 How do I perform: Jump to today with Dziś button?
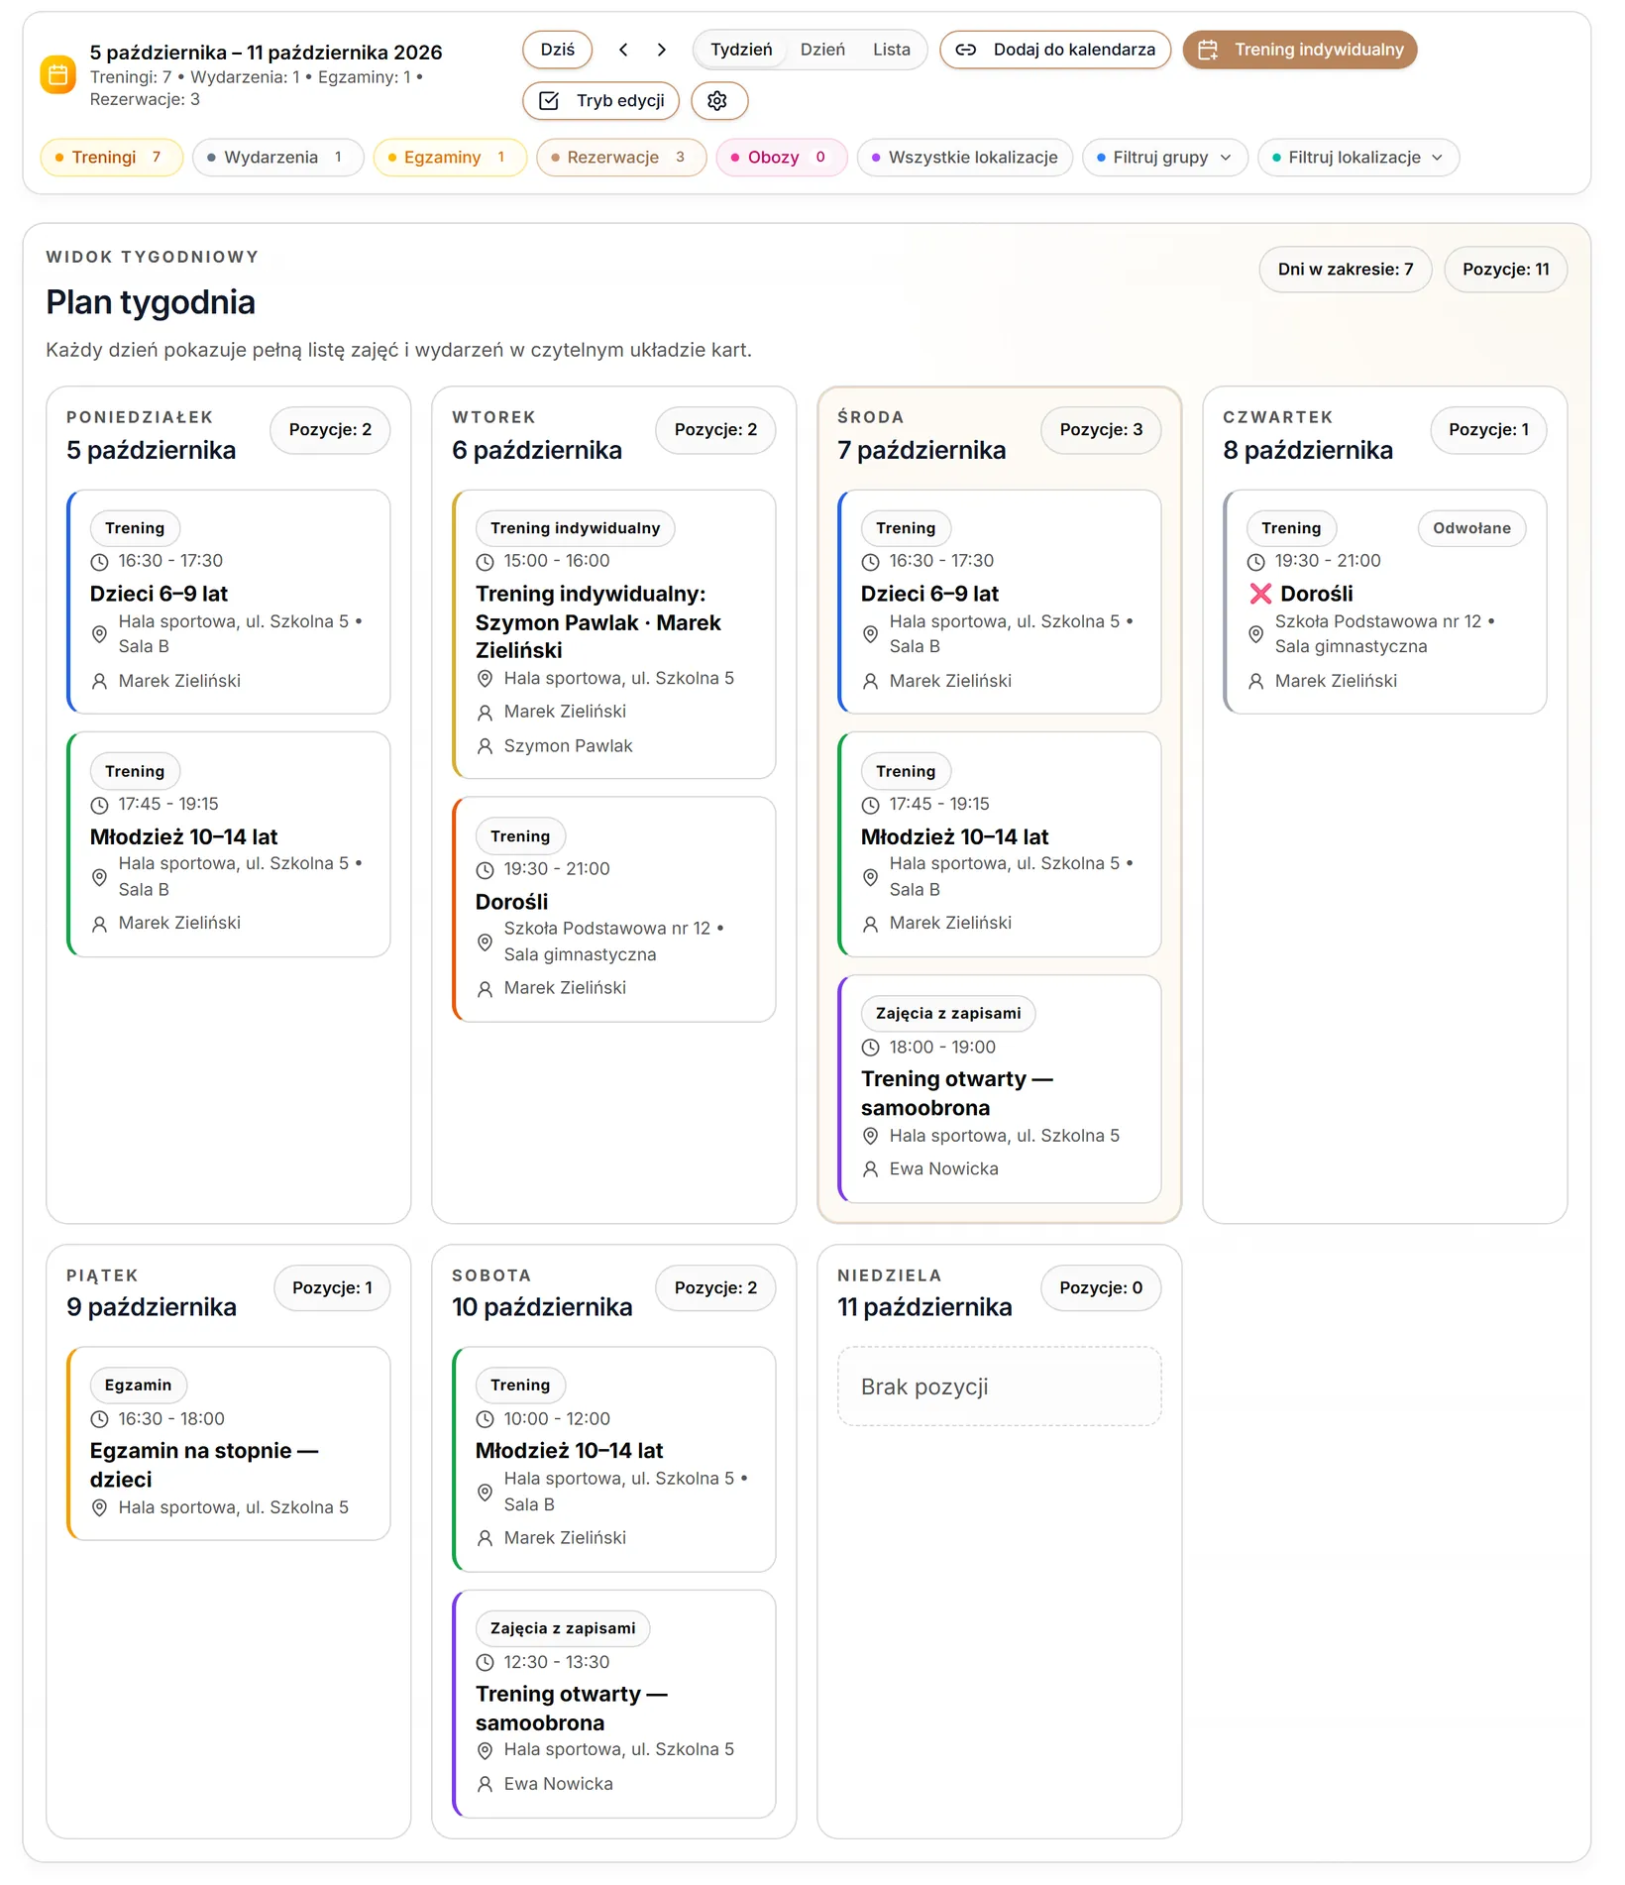558,50
